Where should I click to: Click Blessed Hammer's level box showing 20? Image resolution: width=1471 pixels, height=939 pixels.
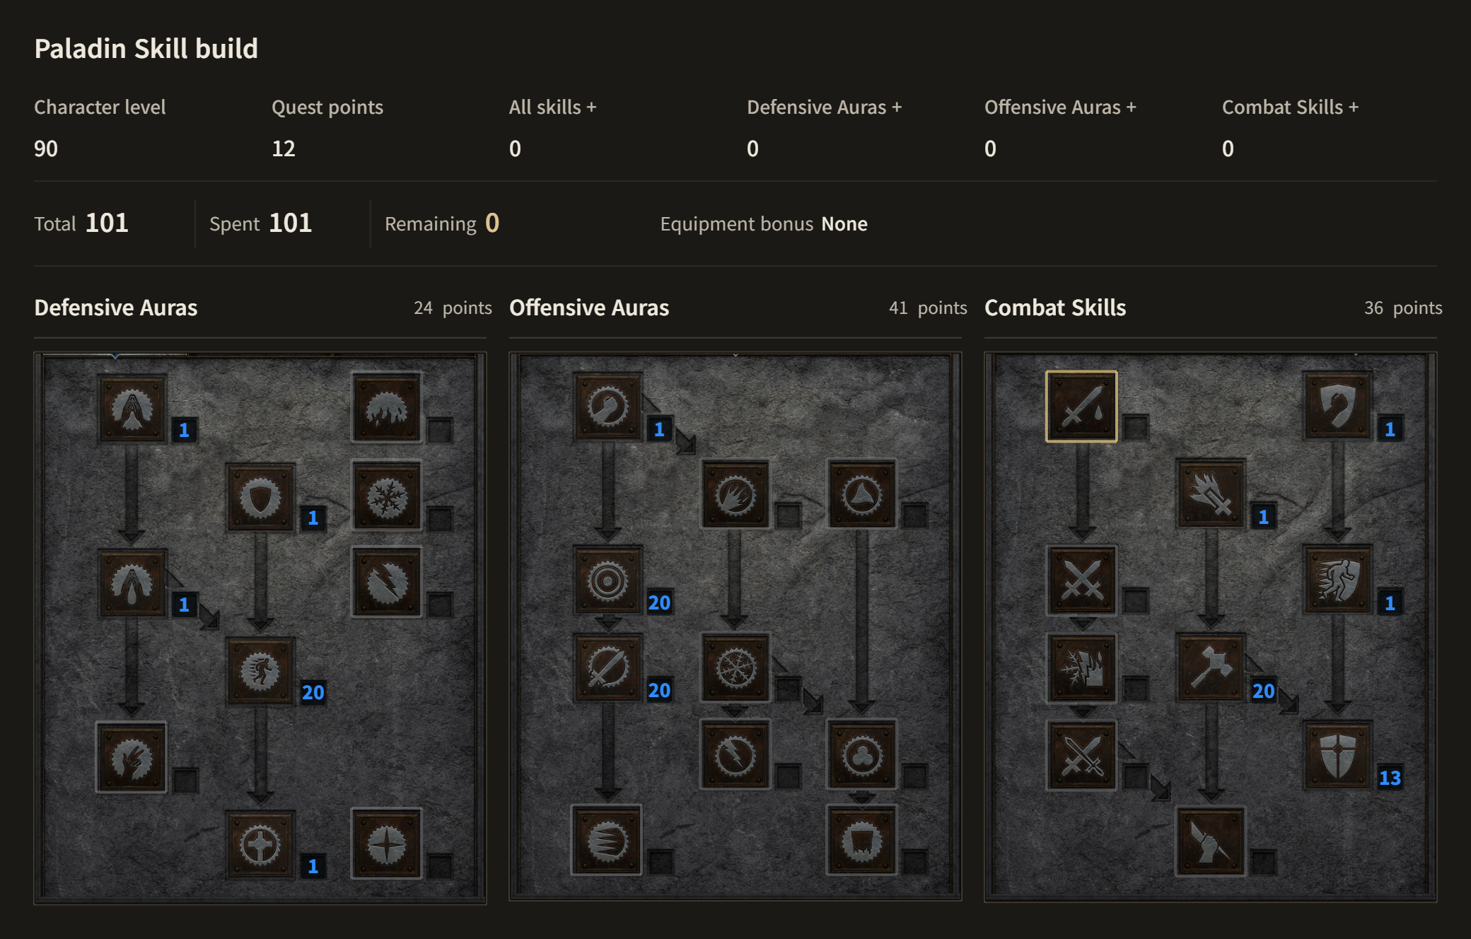(1264, 691)
